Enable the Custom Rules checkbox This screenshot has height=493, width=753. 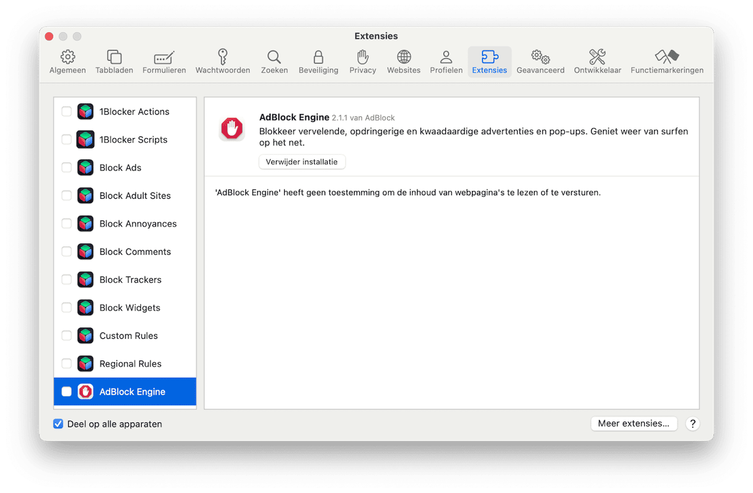coord(66,336)
